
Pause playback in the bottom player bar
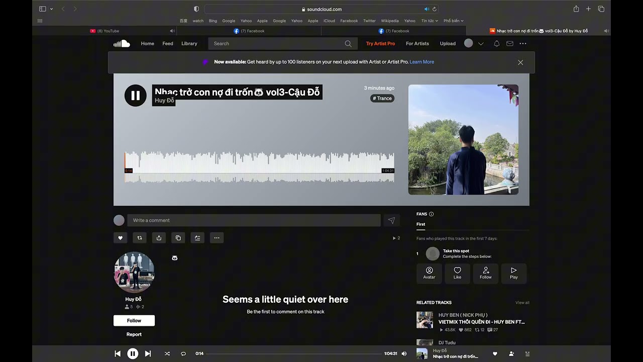pyautogui.click(x=133, y=353)
